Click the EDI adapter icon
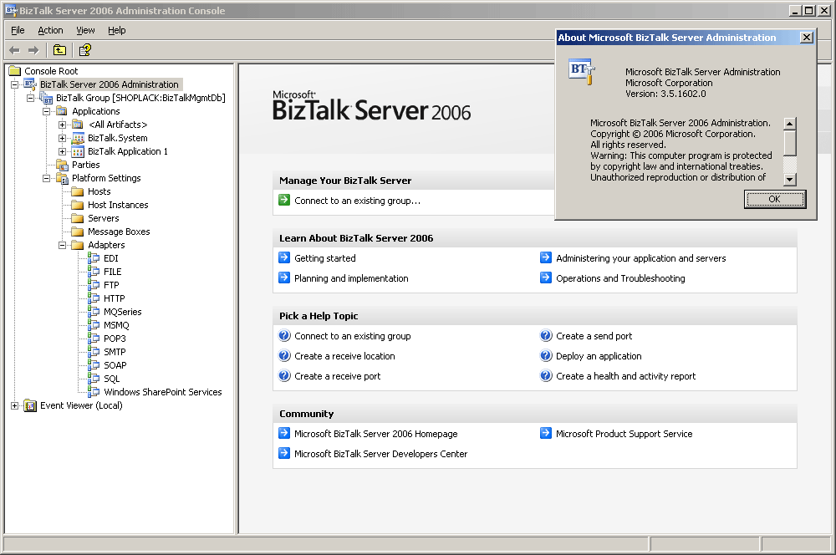 coord(94,258)
